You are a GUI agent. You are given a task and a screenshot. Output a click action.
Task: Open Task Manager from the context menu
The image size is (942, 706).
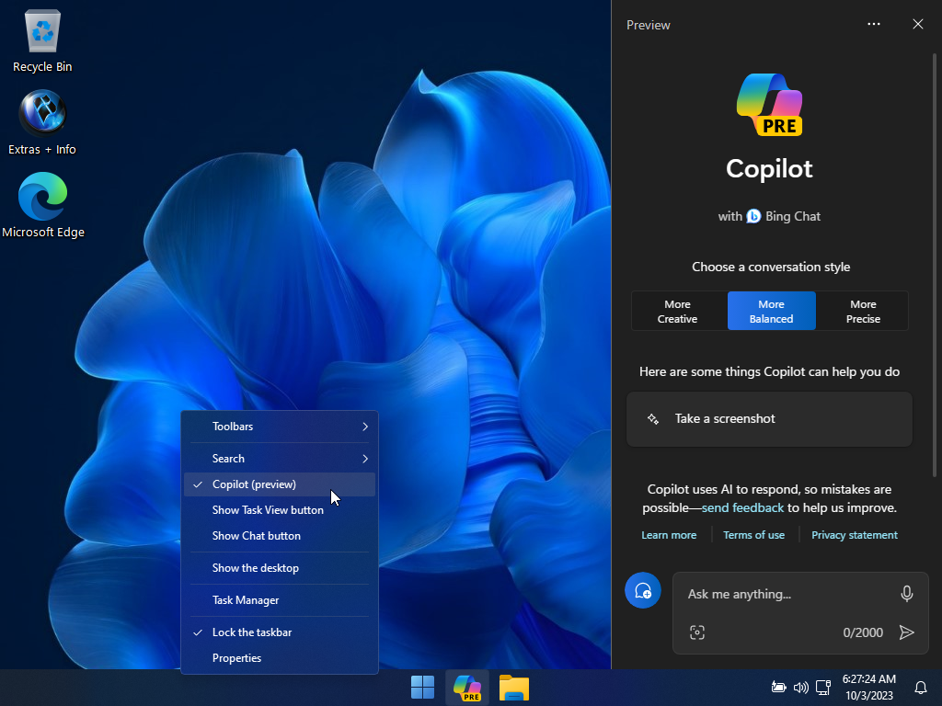246,600
